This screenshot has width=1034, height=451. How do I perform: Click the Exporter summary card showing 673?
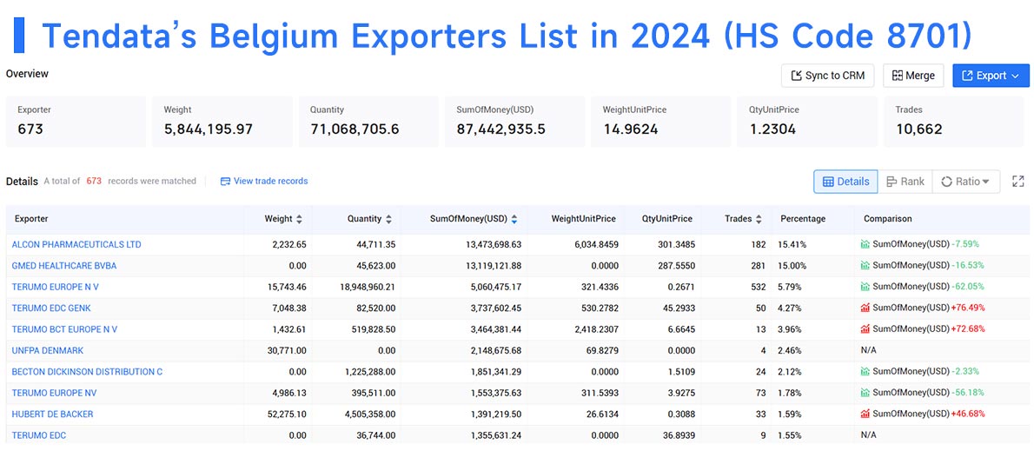pos(76,122)
